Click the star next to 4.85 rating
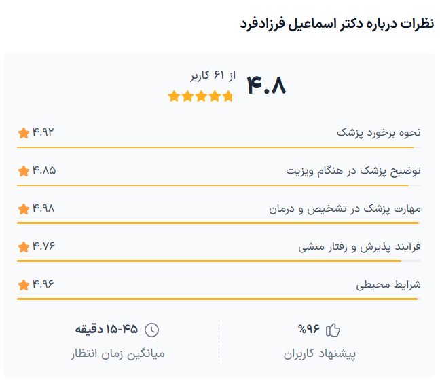The image size is (440, 384). (24, 170)
